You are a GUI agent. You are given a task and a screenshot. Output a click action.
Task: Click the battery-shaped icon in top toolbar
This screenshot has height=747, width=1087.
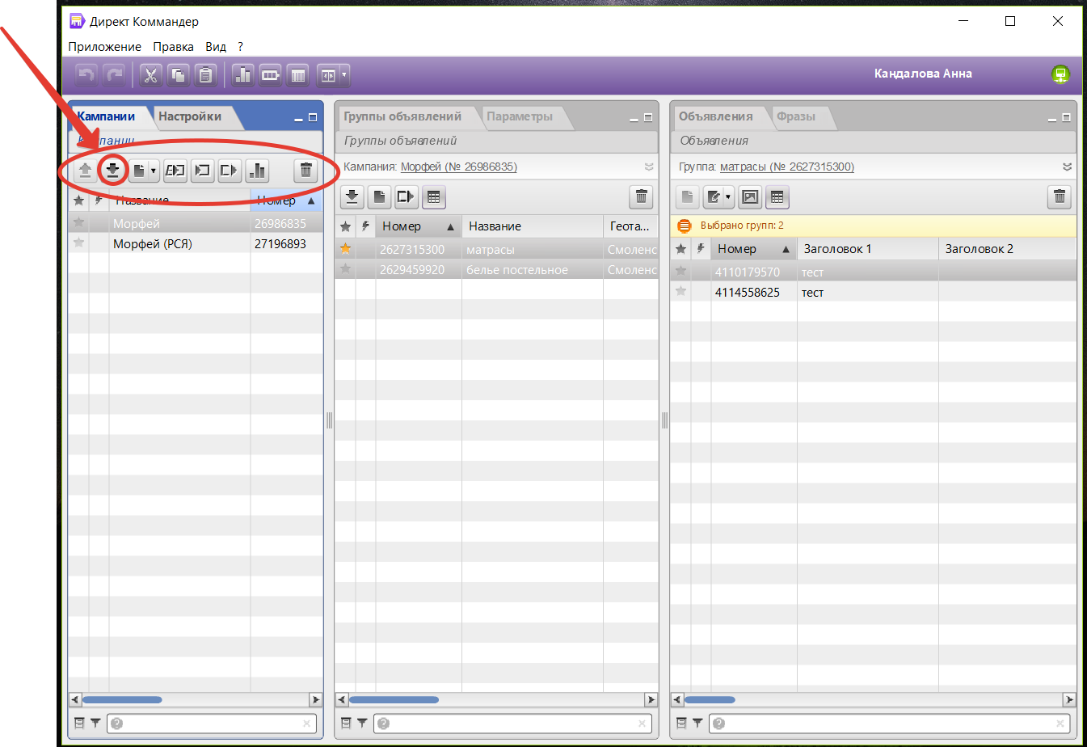(x=270, y=75)
